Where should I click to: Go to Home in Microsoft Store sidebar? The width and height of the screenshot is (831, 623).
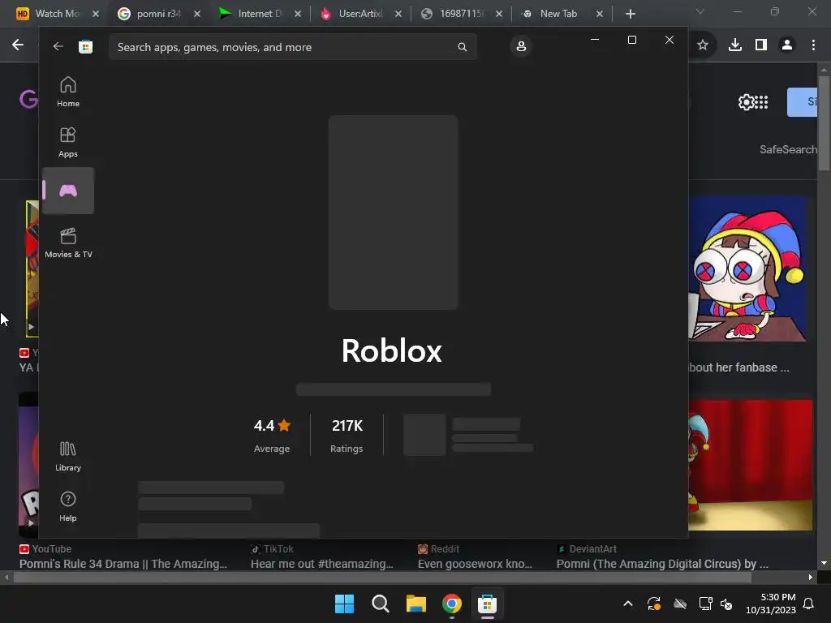point(68,92)
